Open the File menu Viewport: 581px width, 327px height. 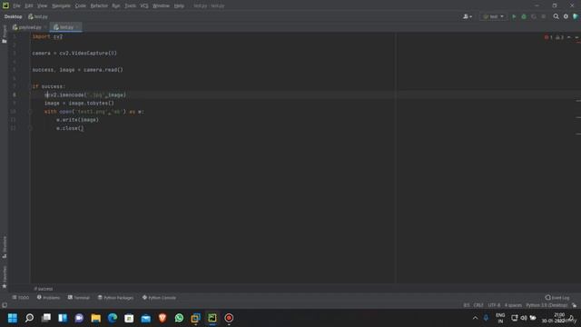(x=16, y=6)
